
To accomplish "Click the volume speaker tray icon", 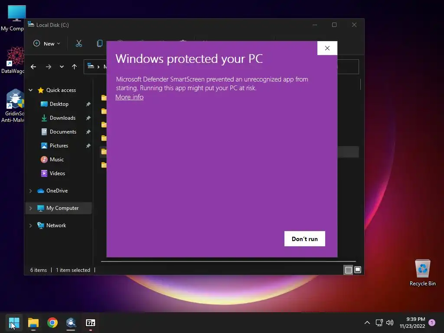I will (x=390, y=323).
